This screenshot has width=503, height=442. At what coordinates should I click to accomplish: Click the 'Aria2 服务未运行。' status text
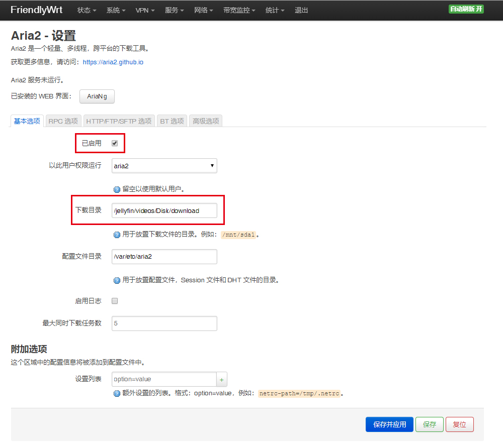[x=38, y=80]
